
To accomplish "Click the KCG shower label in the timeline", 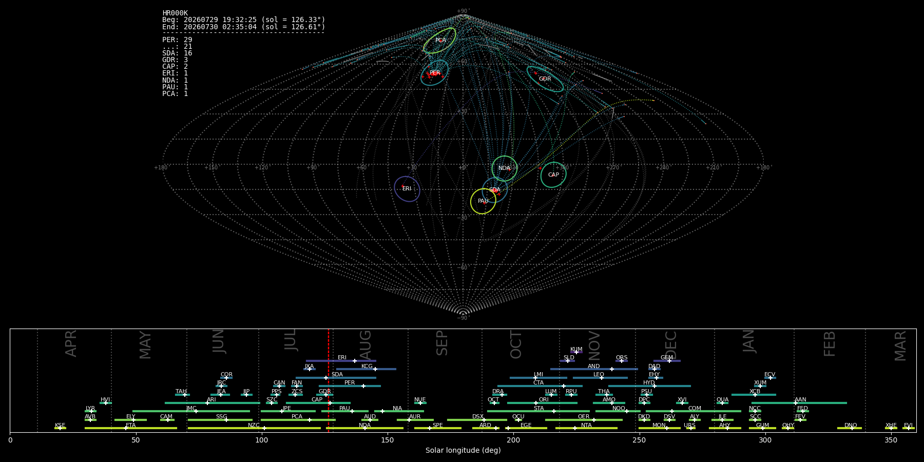I will pos(367,367).
